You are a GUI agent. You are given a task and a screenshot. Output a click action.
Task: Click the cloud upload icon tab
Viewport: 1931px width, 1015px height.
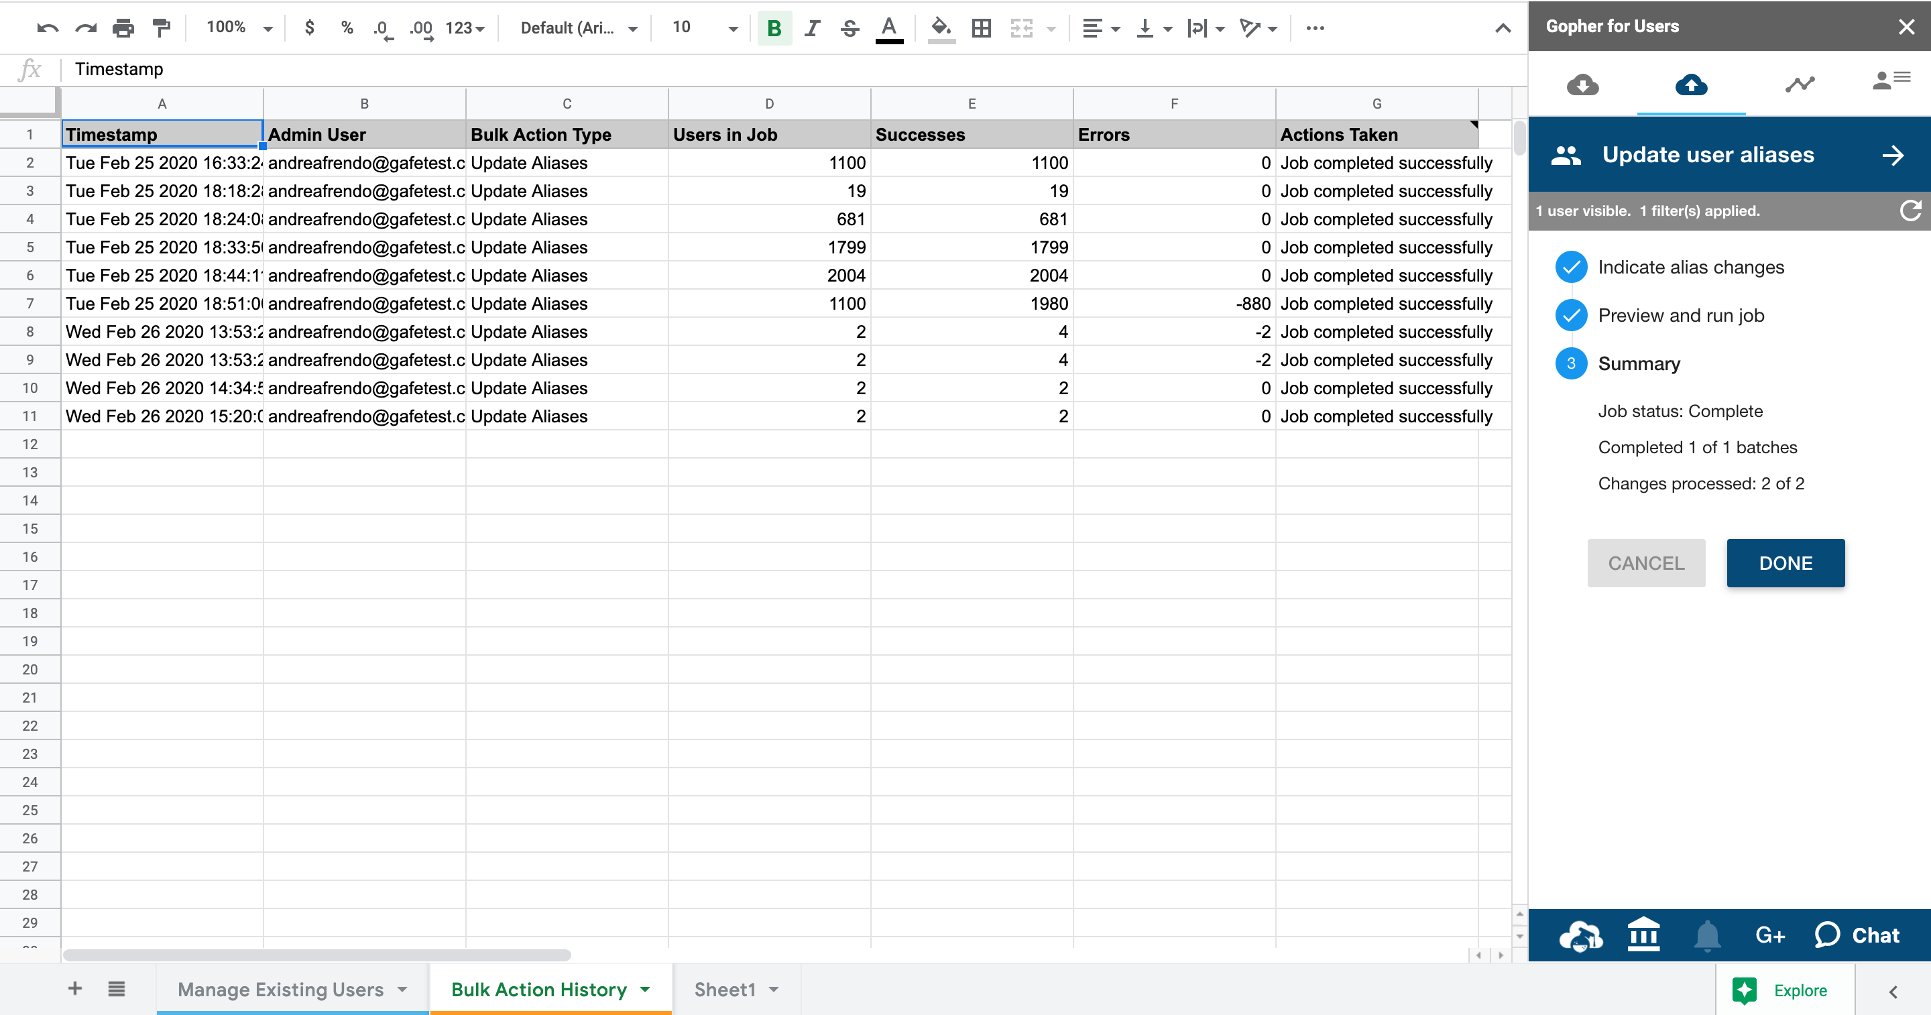(x=1691, y=84)
